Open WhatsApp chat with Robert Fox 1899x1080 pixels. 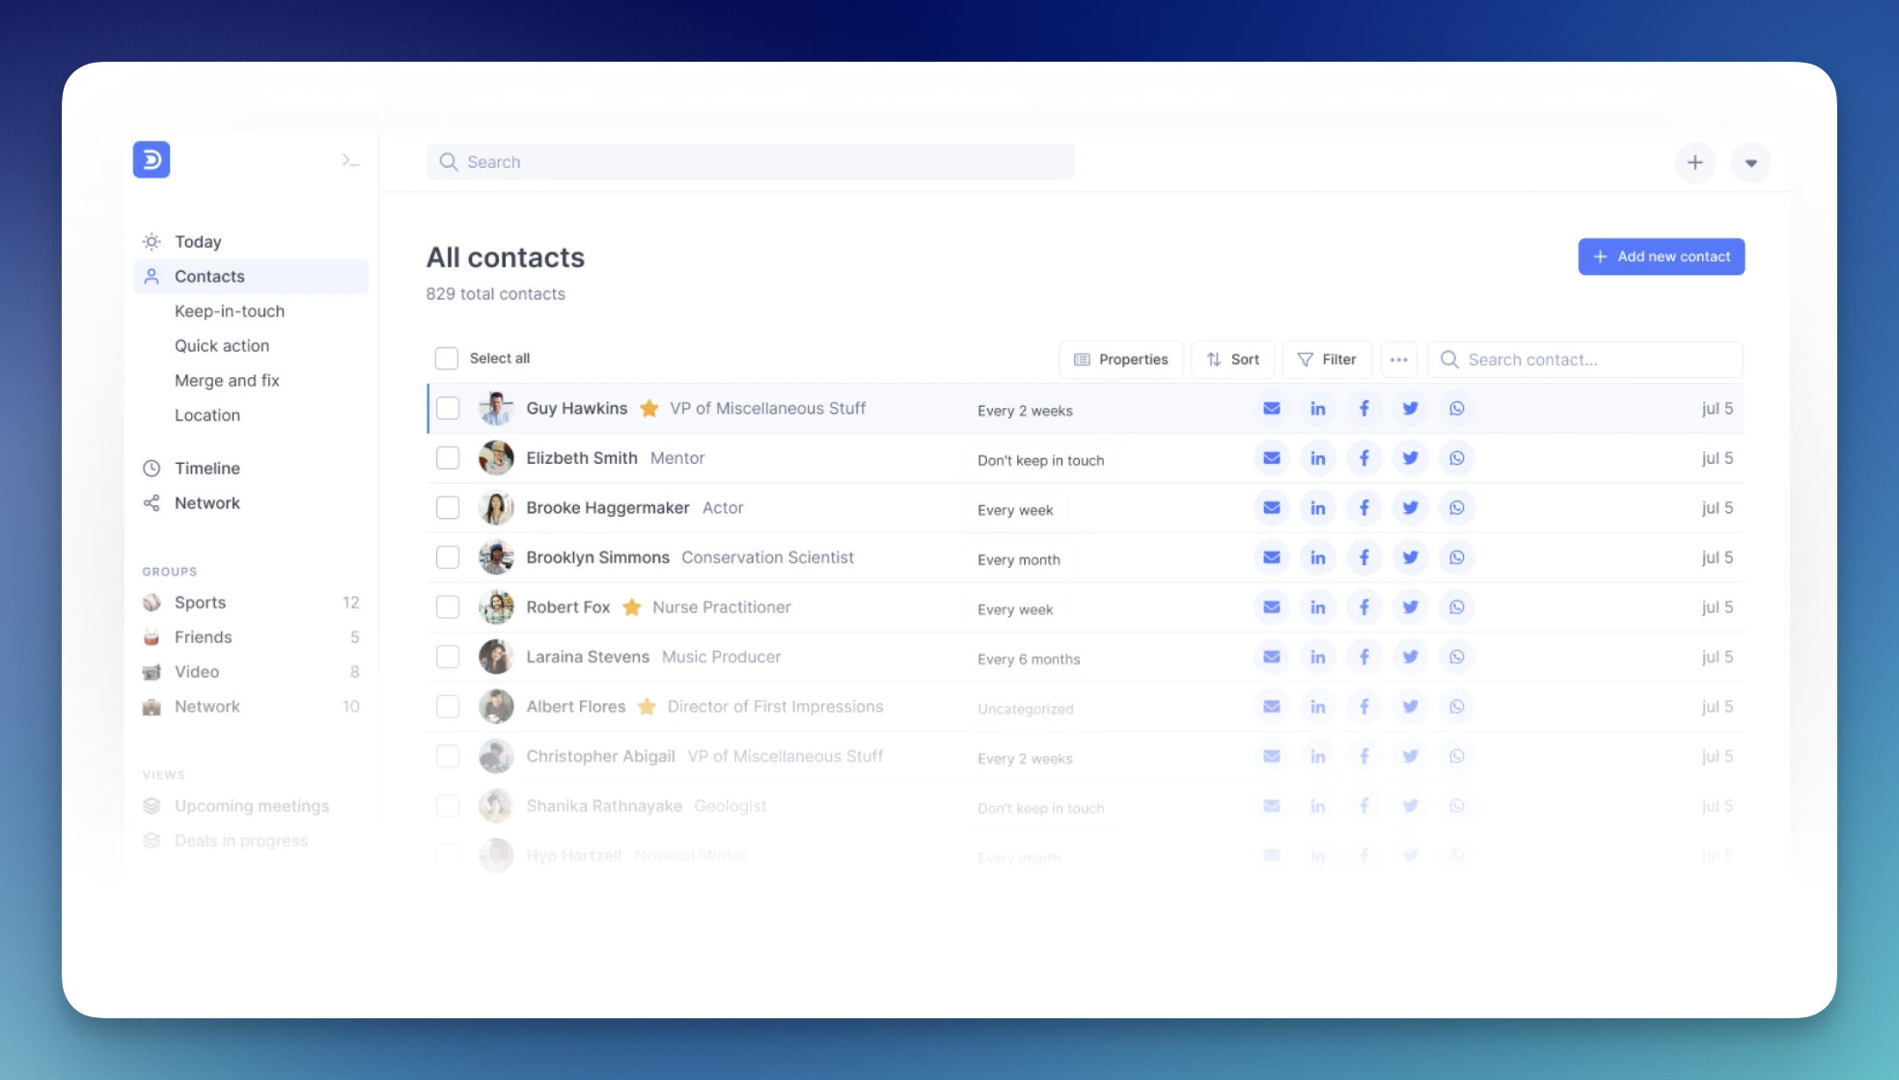click(1457, 607)
